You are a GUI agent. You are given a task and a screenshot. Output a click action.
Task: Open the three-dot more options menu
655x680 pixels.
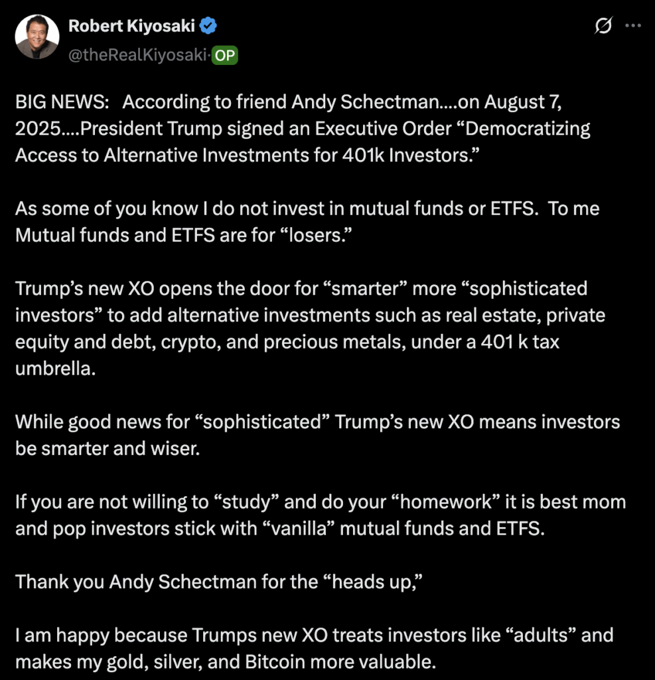633,26
